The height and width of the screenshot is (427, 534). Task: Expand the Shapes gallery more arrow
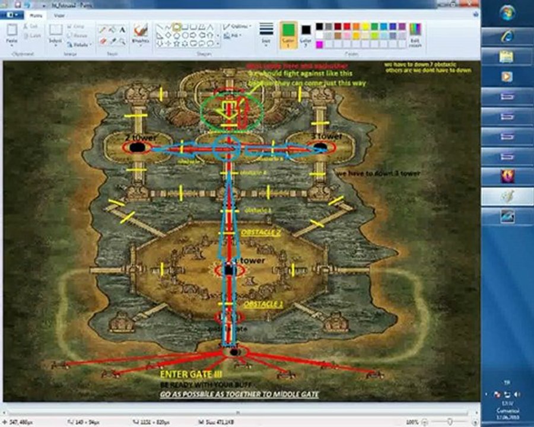218,44
